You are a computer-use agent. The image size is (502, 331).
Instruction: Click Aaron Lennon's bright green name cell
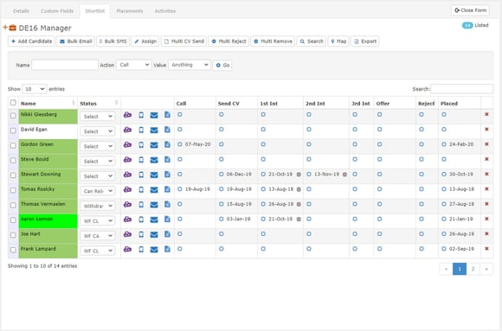point(48,221)
